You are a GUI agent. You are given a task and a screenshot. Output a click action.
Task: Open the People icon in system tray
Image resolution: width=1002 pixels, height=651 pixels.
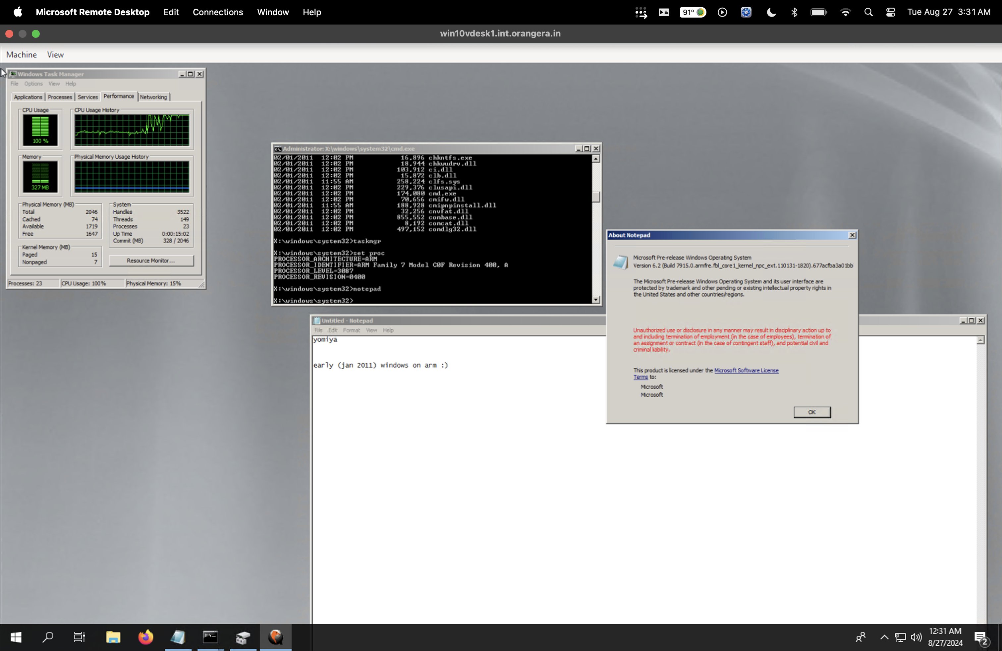coord(861,637)
